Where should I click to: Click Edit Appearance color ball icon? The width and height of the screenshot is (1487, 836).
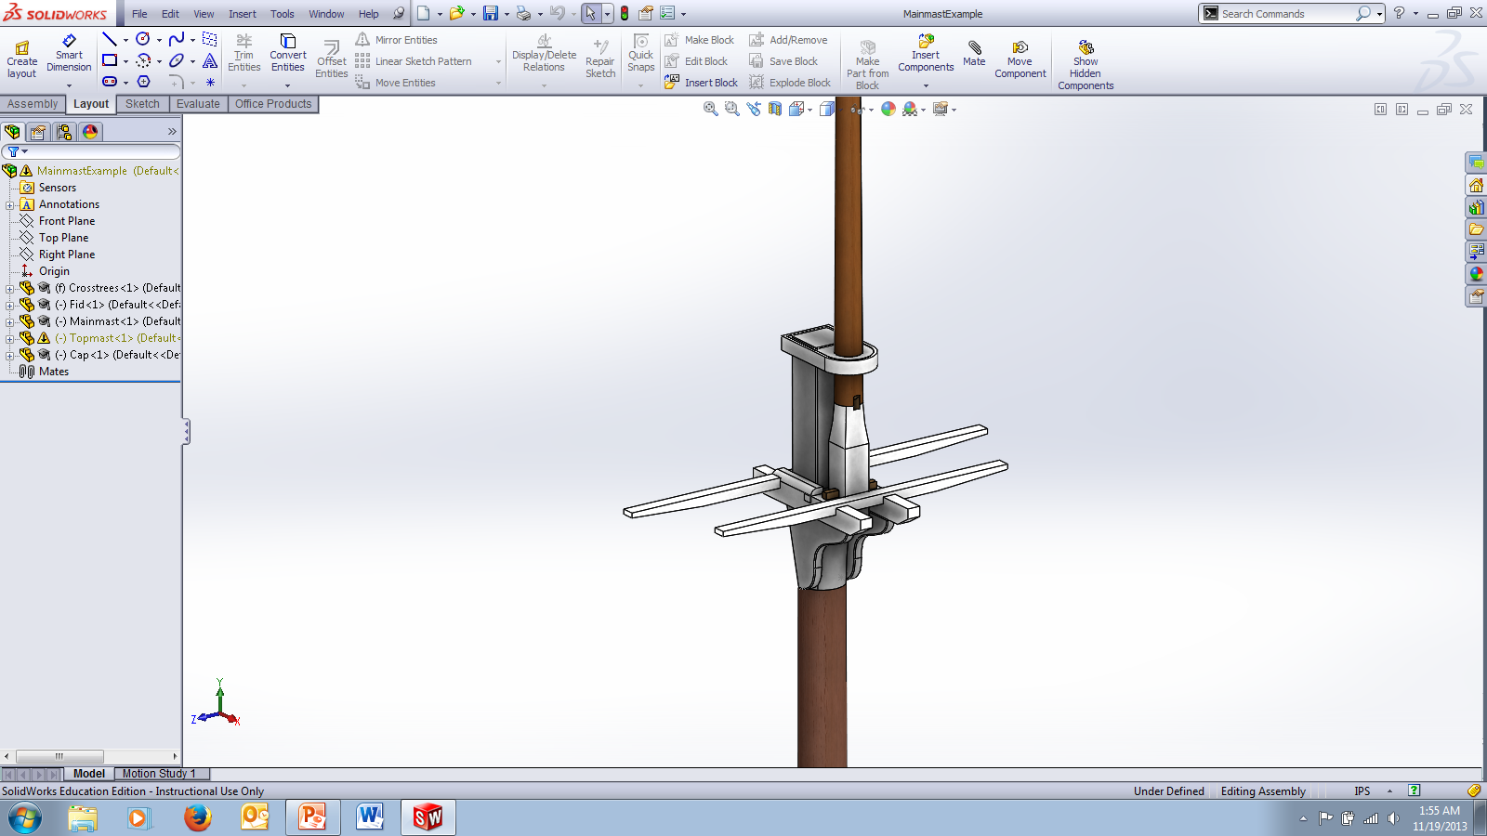coord(888,109)
